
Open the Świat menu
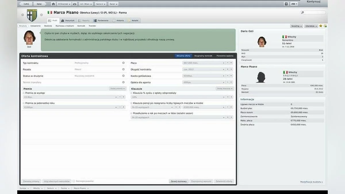(x=113, y=4)
